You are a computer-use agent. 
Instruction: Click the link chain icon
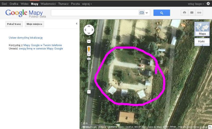click(199, 13)
